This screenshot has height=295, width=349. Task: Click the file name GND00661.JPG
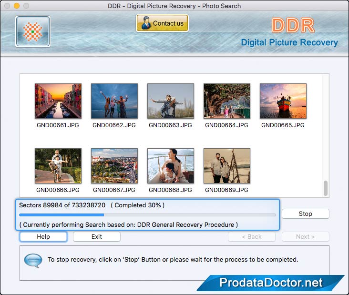(x=58, y=125)
